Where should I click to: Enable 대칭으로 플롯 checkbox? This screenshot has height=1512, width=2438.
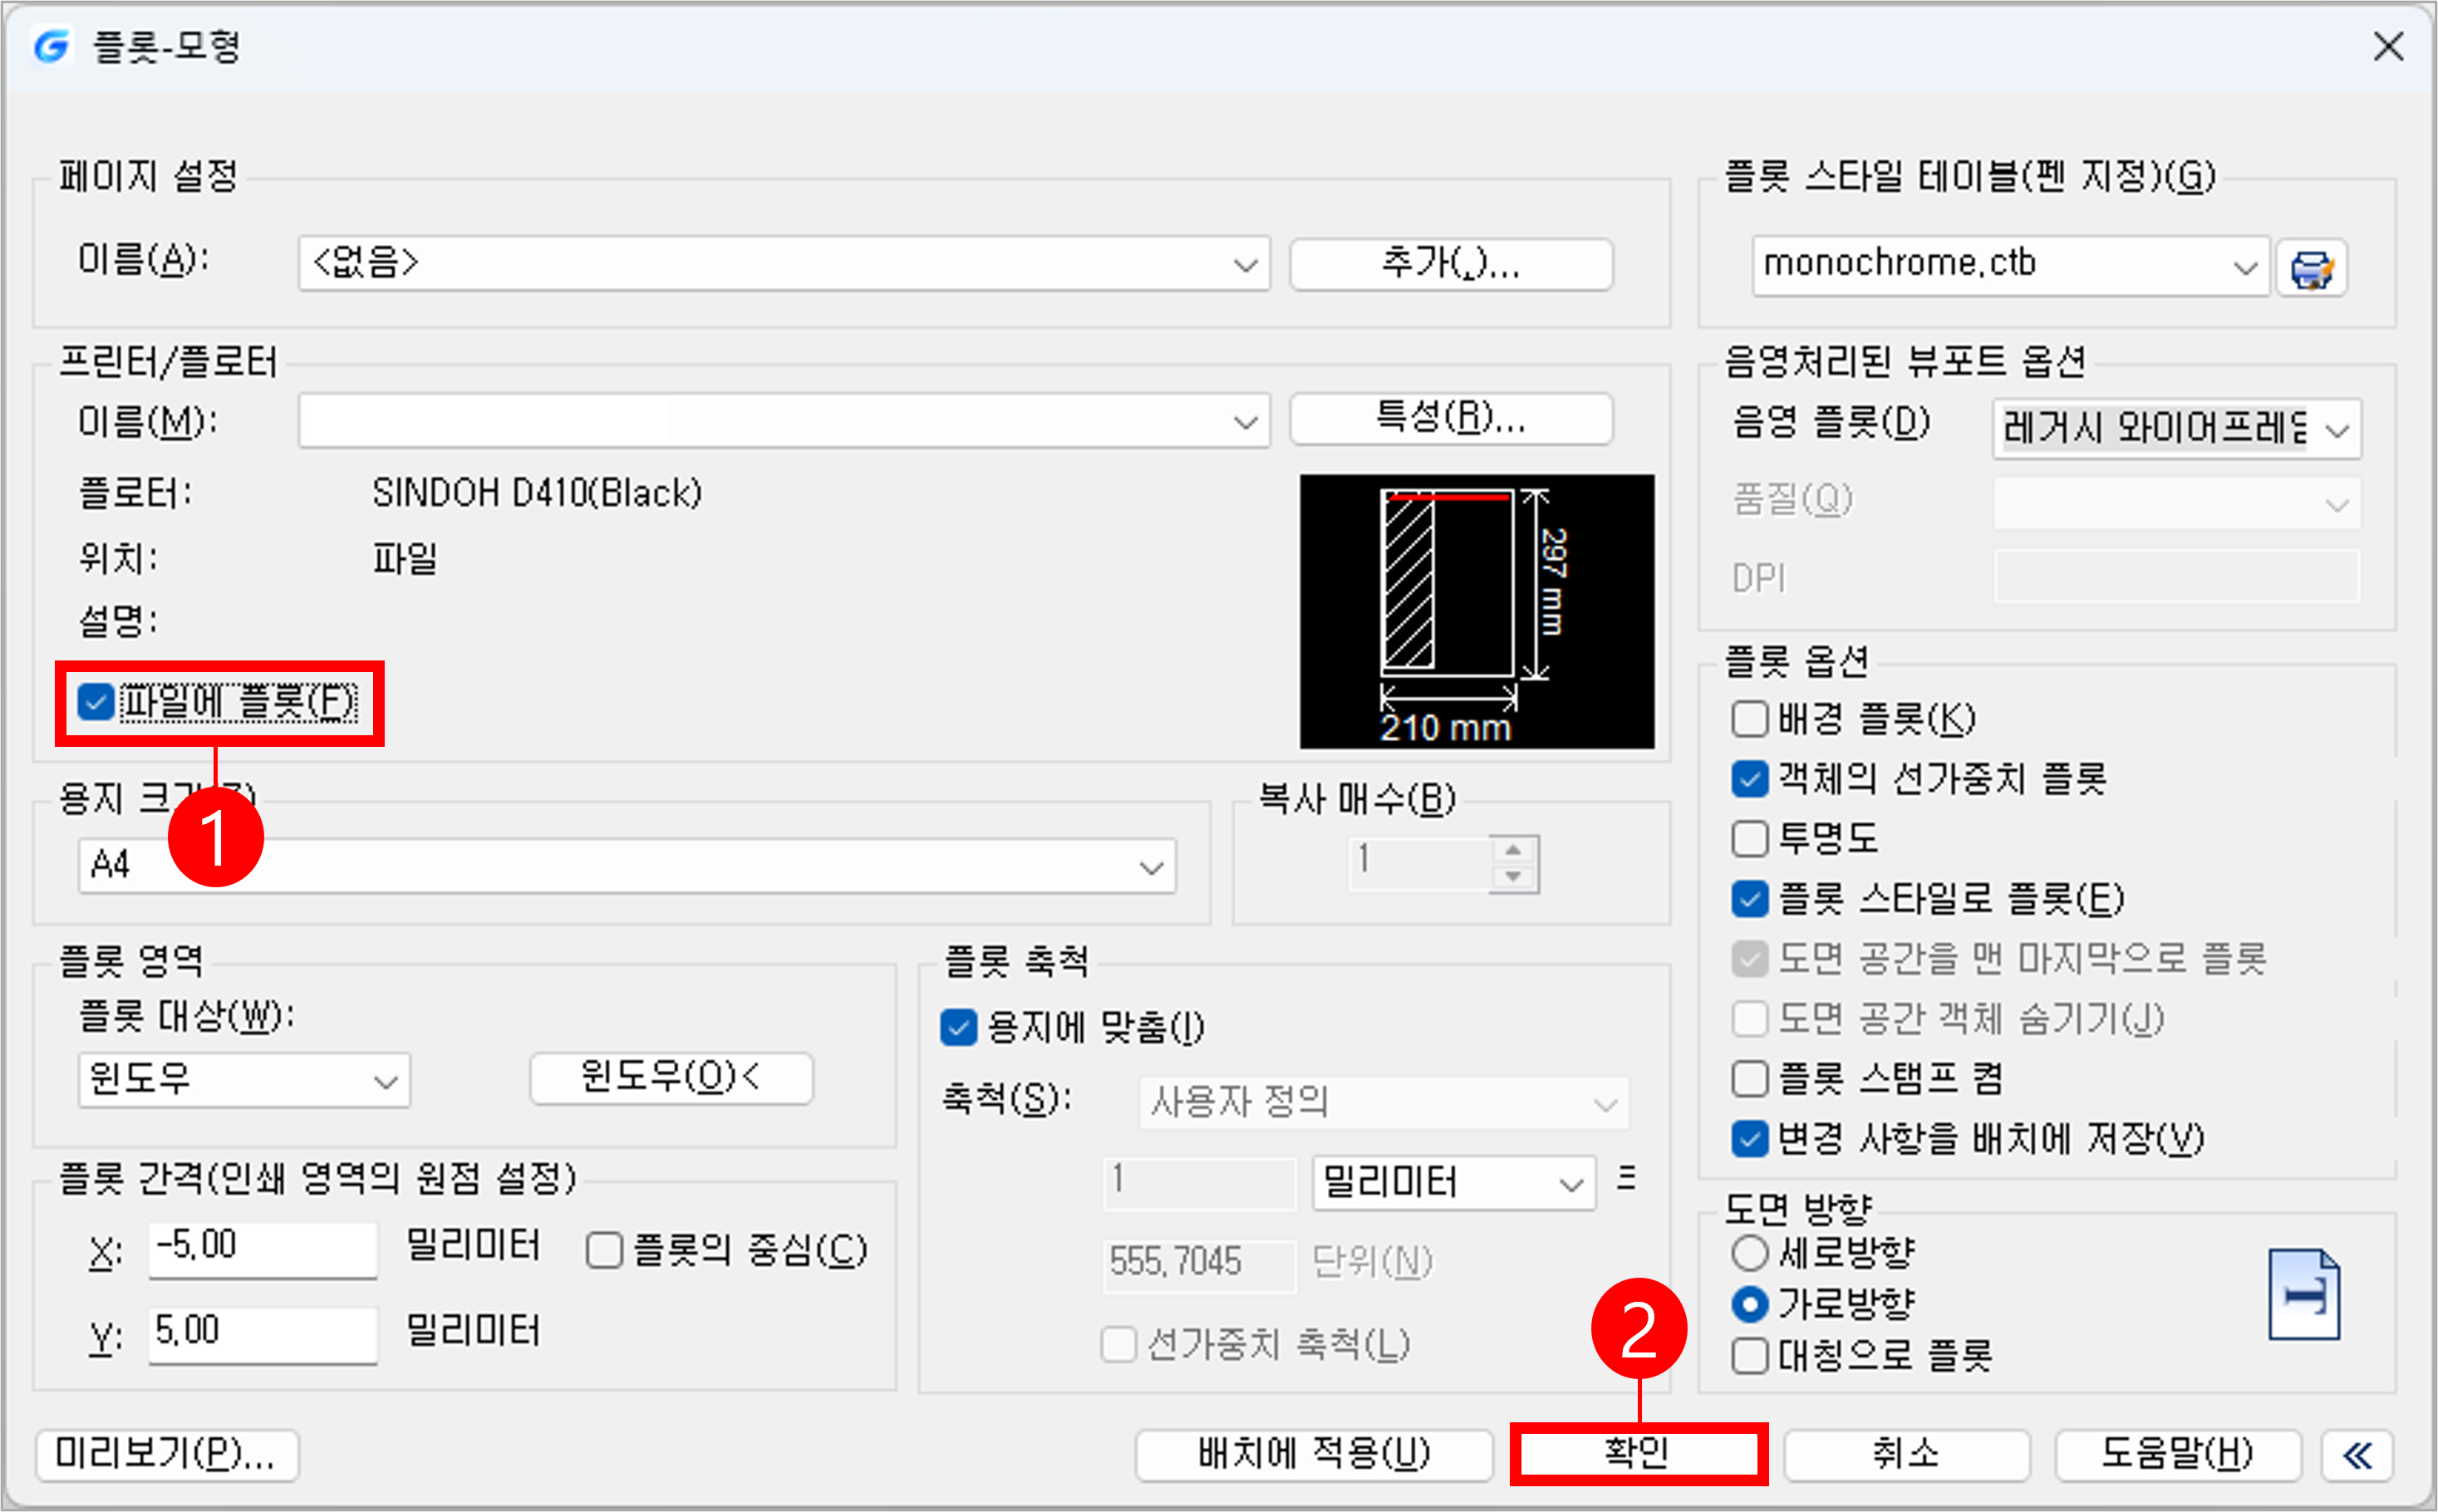click(1750, 1356)
